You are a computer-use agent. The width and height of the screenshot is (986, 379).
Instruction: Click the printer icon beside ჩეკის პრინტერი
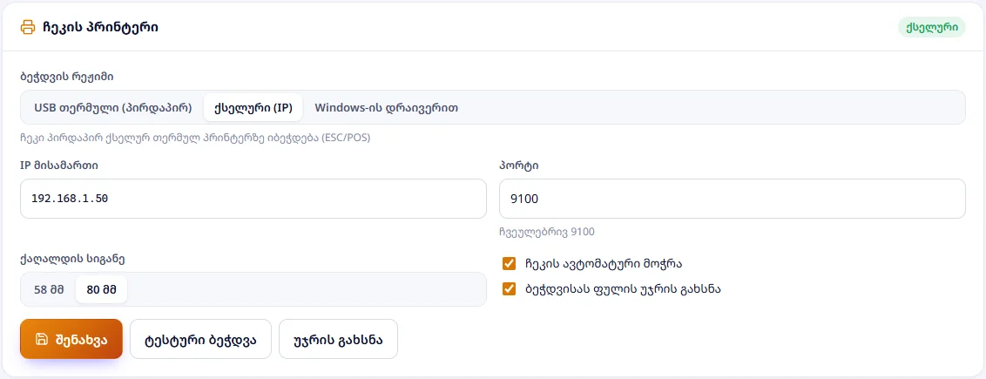tap(28, 28)
